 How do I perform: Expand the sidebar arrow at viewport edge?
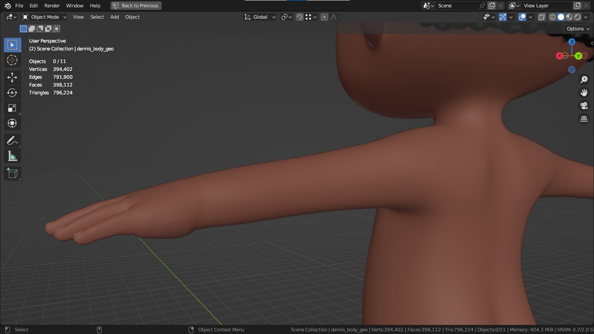591,43
